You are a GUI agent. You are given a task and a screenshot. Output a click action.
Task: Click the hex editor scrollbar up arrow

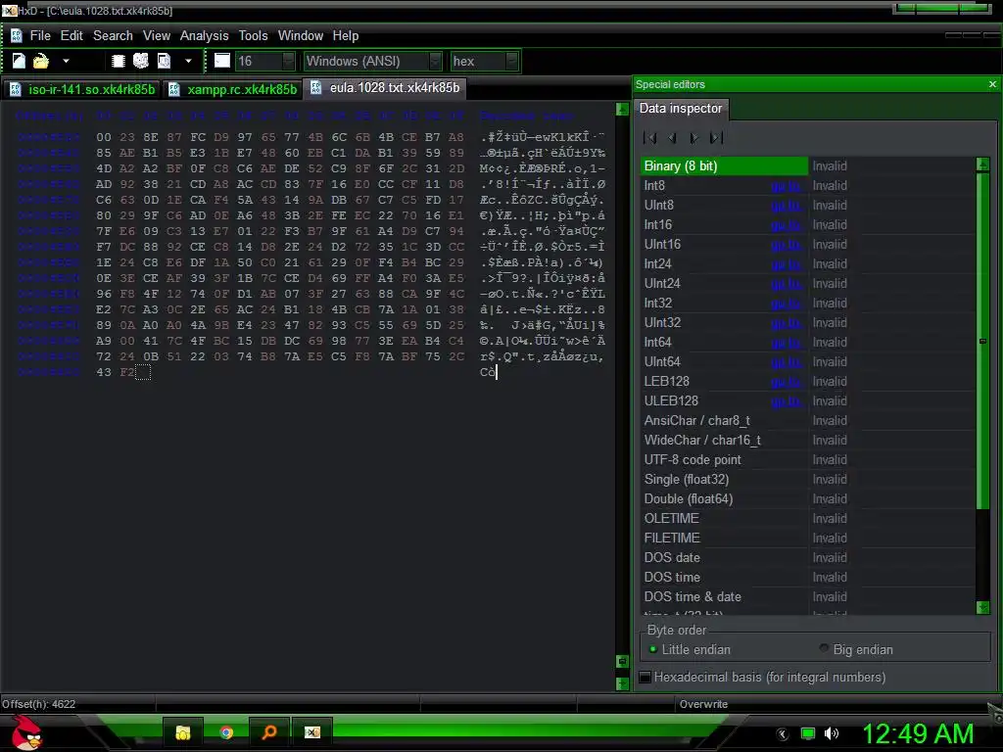click(622, 110)
